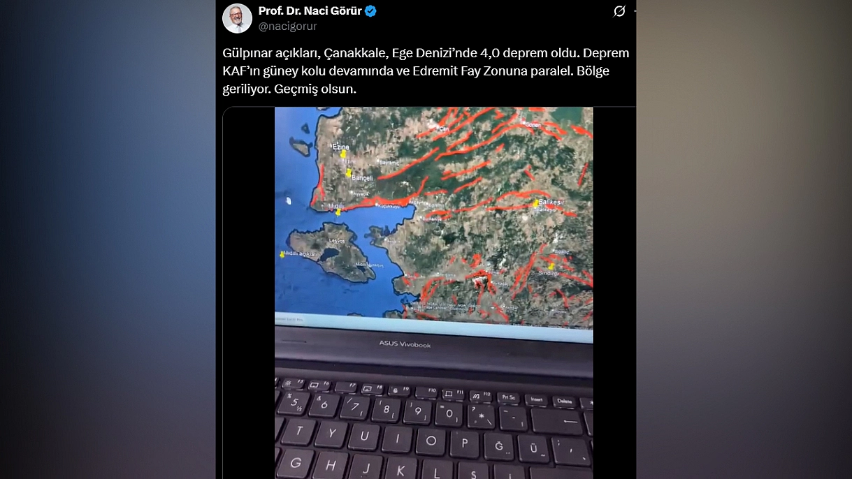Click the ASUS Vivobook label in video
This screenshot has height=479, width=852.
[x=405, y=344]
